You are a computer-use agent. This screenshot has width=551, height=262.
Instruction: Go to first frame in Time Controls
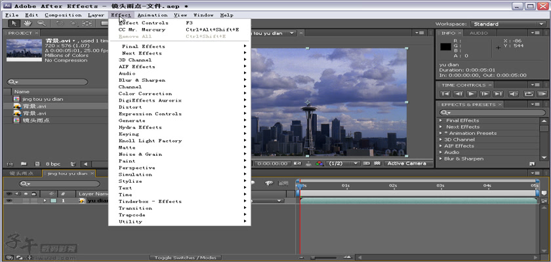[x=445, y=94]
